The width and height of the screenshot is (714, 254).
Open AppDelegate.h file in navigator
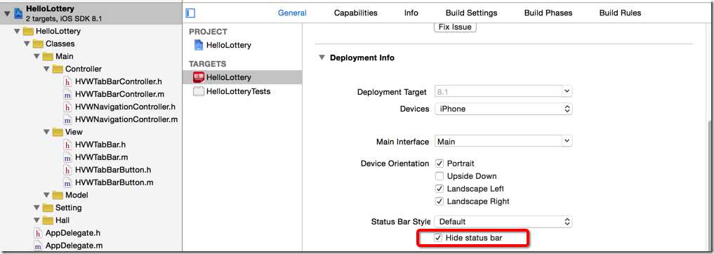[72, 233]
